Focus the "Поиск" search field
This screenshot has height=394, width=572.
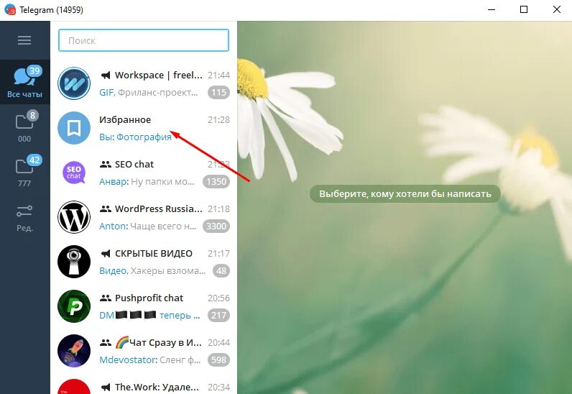click(144, 40)
